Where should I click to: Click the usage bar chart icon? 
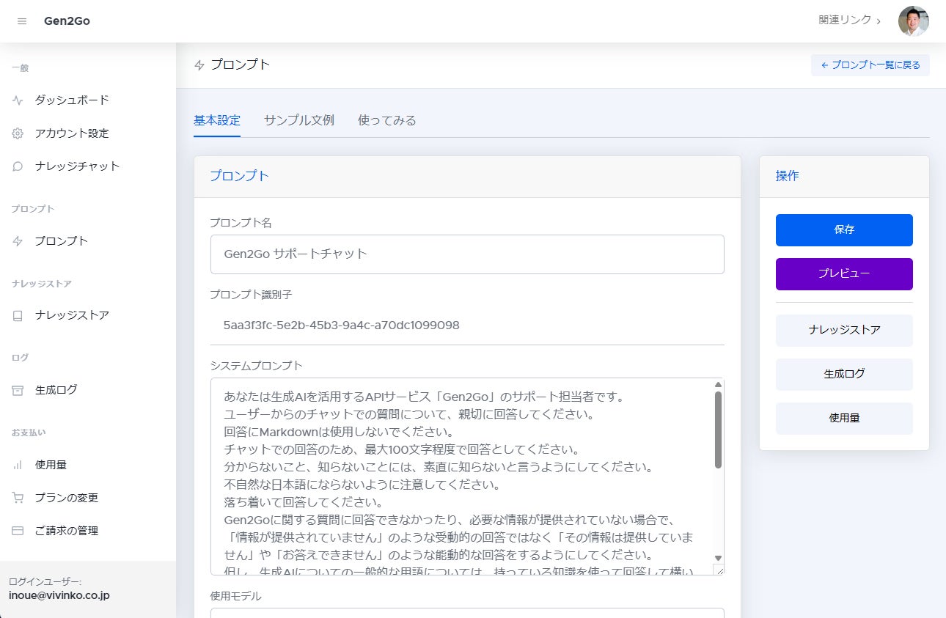[18, 465]
